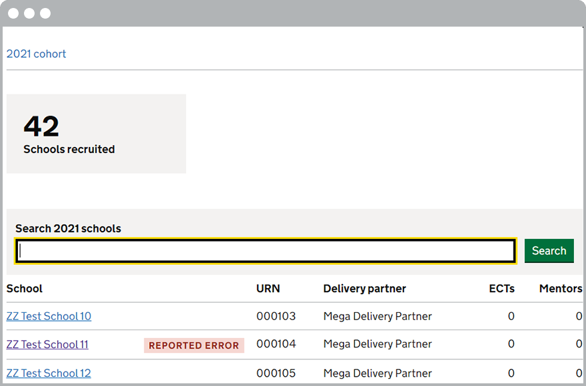
Task: Click the Delivery partner column header
Action: 364,288
